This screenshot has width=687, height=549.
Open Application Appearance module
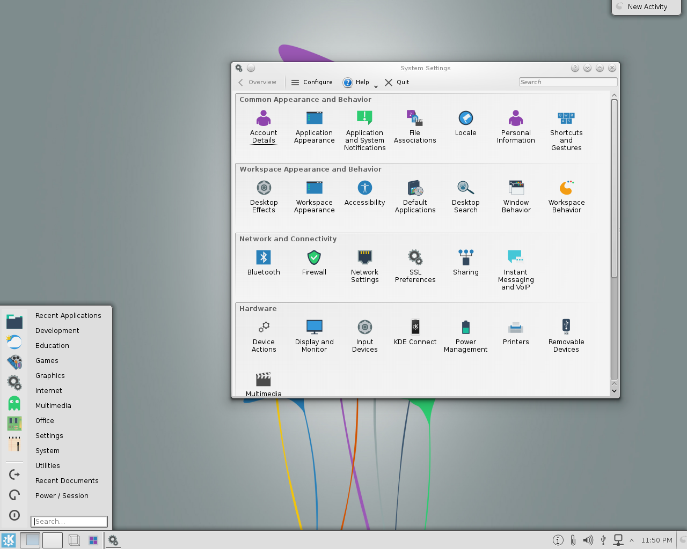click(x=314, y=127)
